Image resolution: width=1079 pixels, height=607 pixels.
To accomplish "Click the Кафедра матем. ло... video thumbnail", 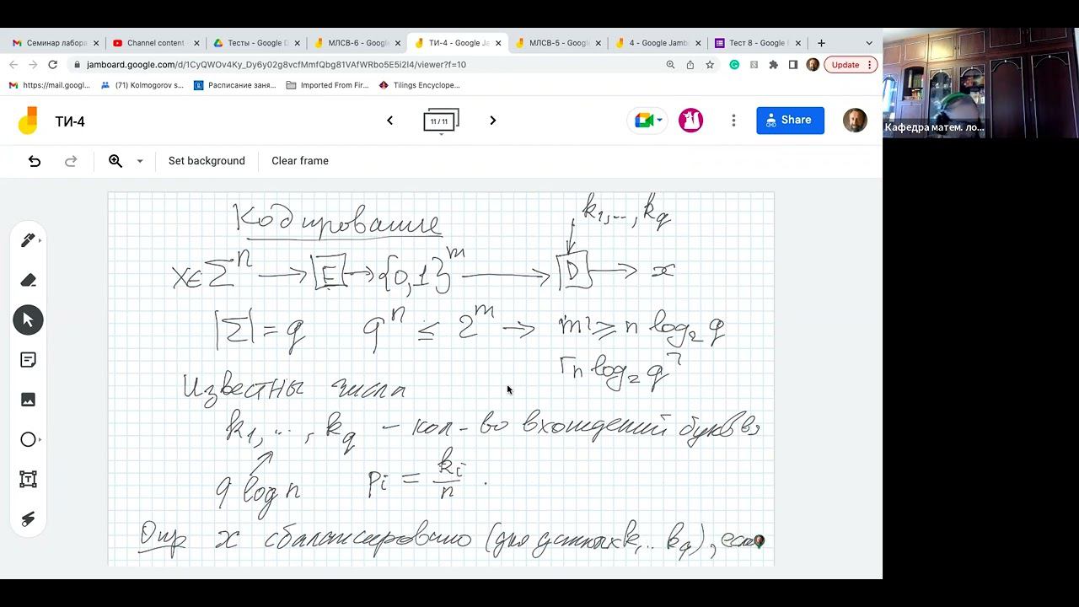I will [x=980, y=83].
